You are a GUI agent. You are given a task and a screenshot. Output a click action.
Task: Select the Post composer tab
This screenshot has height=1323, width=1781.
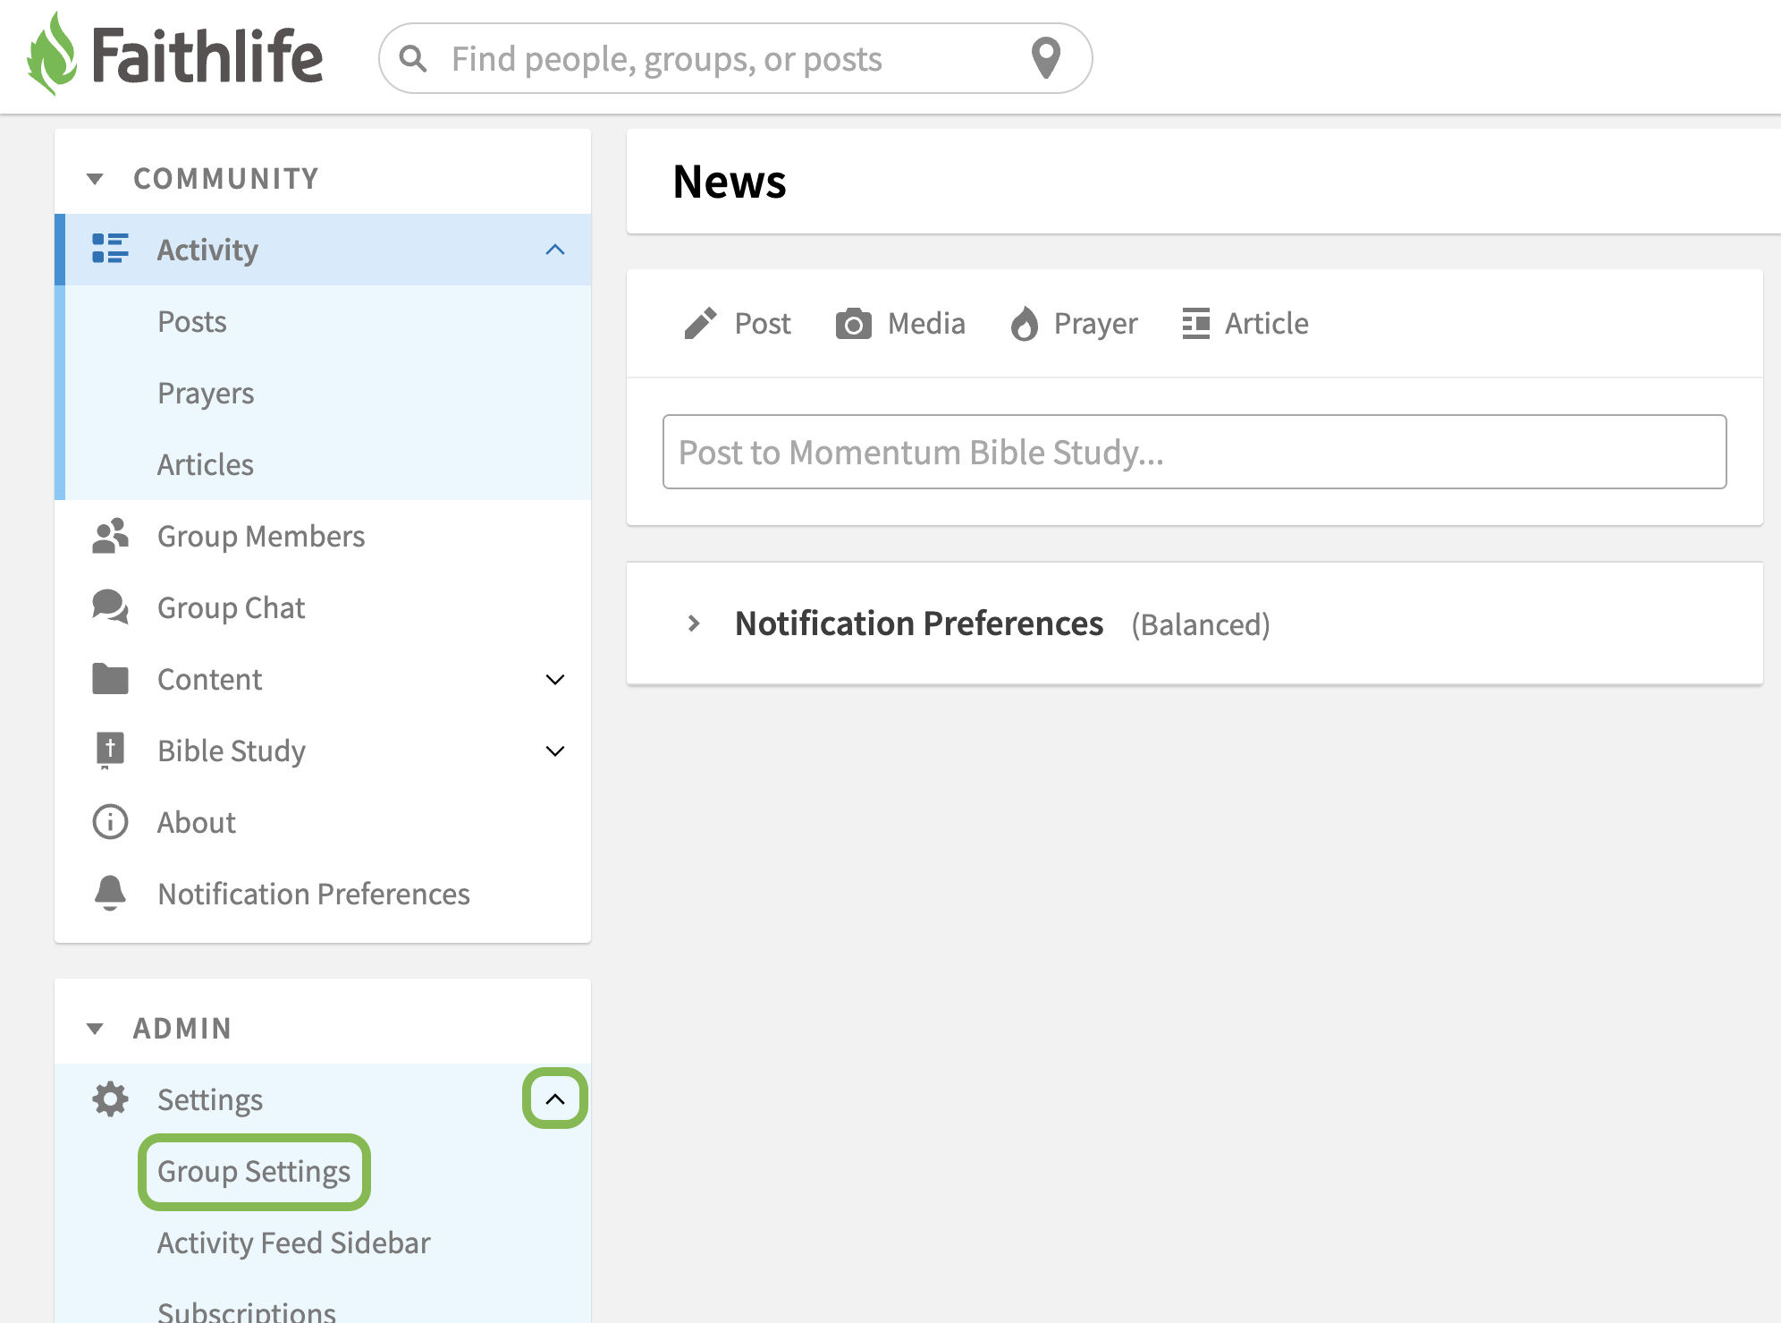[738, 323]
